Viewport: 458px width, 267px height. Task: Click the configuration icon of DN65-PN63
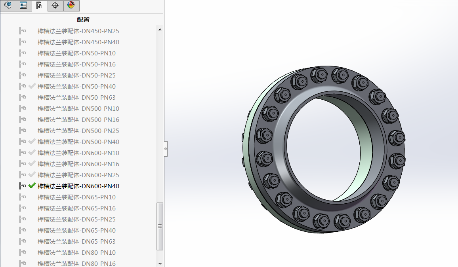tap(23, 241)
